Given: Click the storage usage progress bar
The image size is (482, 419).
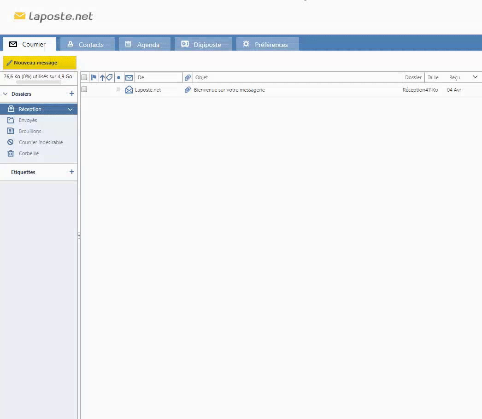Looking at the screenshot, I should coord(39,83).
